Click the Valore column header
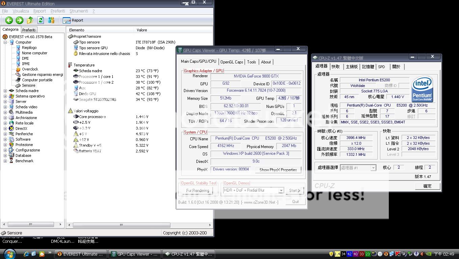 click(x=173, y=30)
